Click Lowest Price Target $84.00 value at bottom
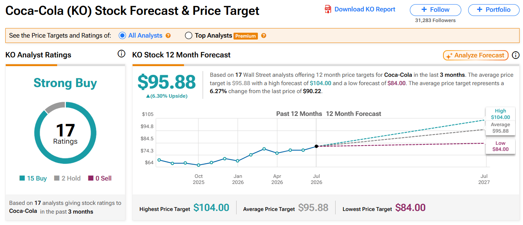Viewport: 523px width, 225px height. [x=410, y=208]
